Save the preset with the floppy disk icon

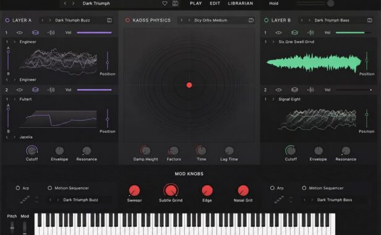point(175,4)
